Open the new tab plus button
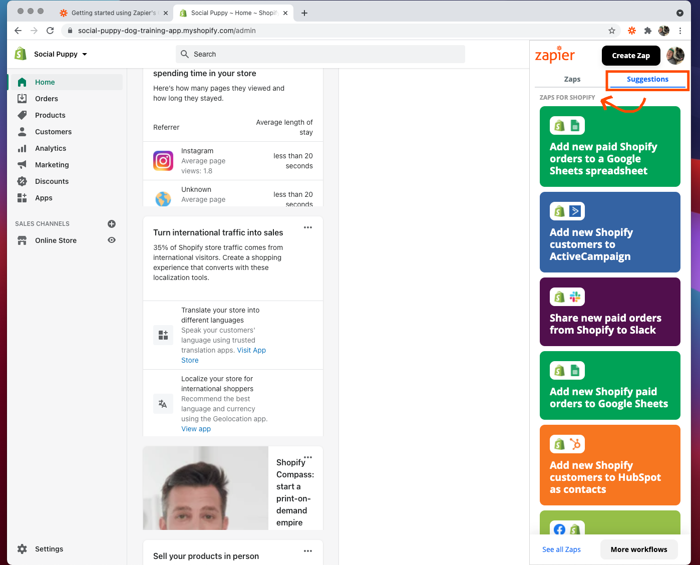 click(x=304, y=13)
